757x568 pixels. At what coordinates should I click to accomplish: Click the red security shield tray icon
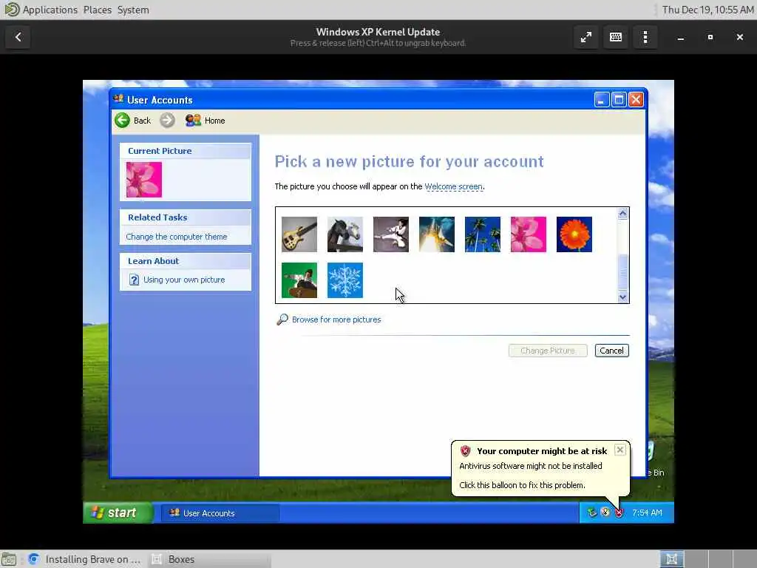pos(619,513)
